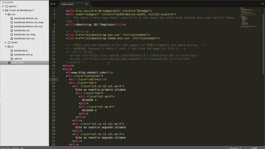Image resolution: width=265 pixels, height=149 pixels.
Task: Click the css folder icon
Action: [9, 14]
